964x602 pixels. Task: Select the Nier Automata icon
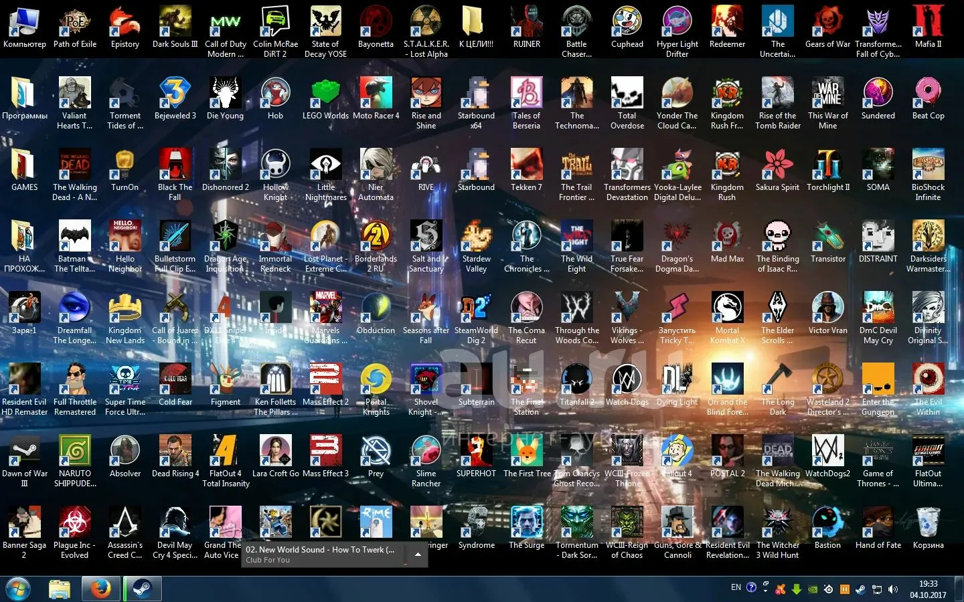376,175
